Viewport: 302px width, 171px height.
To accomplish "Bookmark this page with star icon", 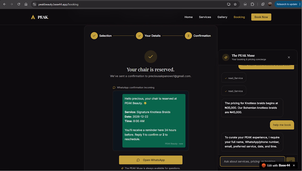I will [x=235, y=4].
